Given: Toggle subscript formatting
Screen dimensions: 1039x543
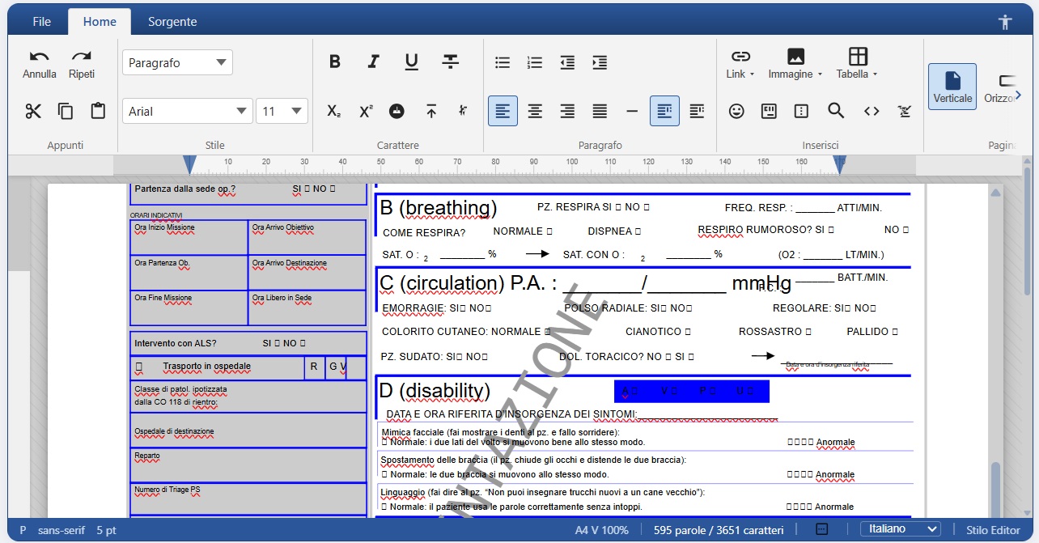Looking at the screenshot, I should [x=334, y=111].
